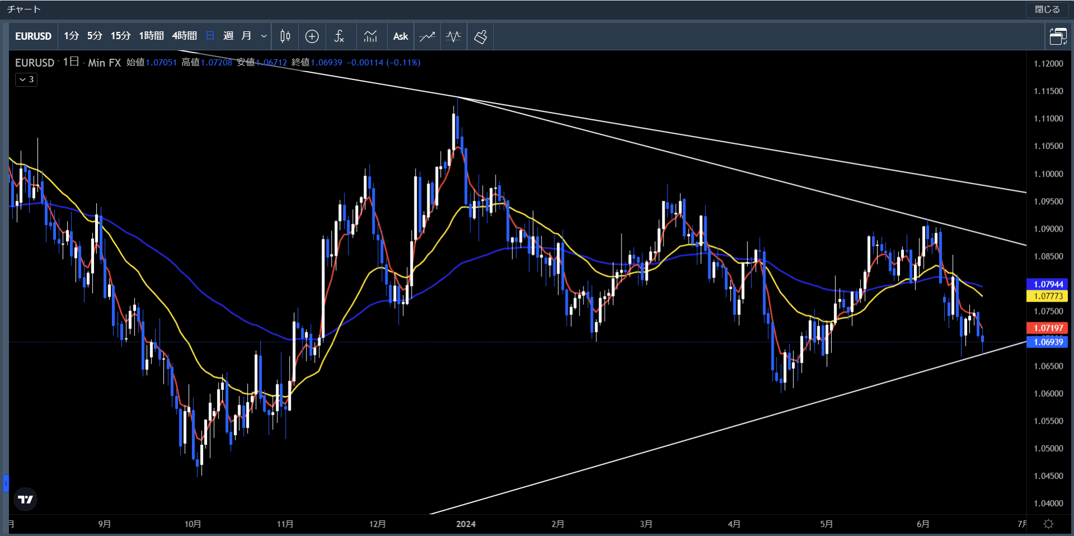Click the detach chart window icon
Viewport: 1074px width, 536px height.
(1058, 36)
